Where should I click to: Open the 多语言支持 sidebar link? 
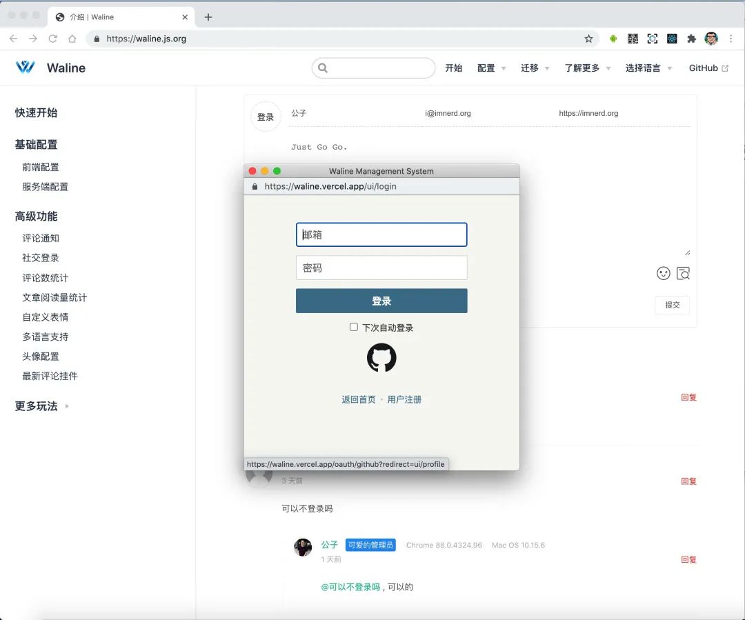click(x=45, y=337)
